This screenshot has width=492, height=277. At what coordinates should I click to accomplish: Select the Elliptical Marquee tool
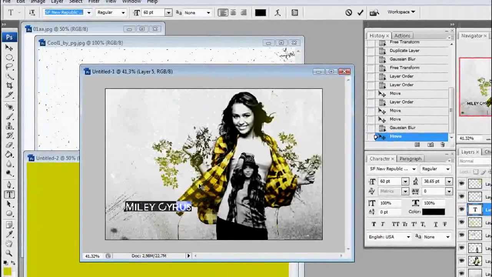coord(9,58)
